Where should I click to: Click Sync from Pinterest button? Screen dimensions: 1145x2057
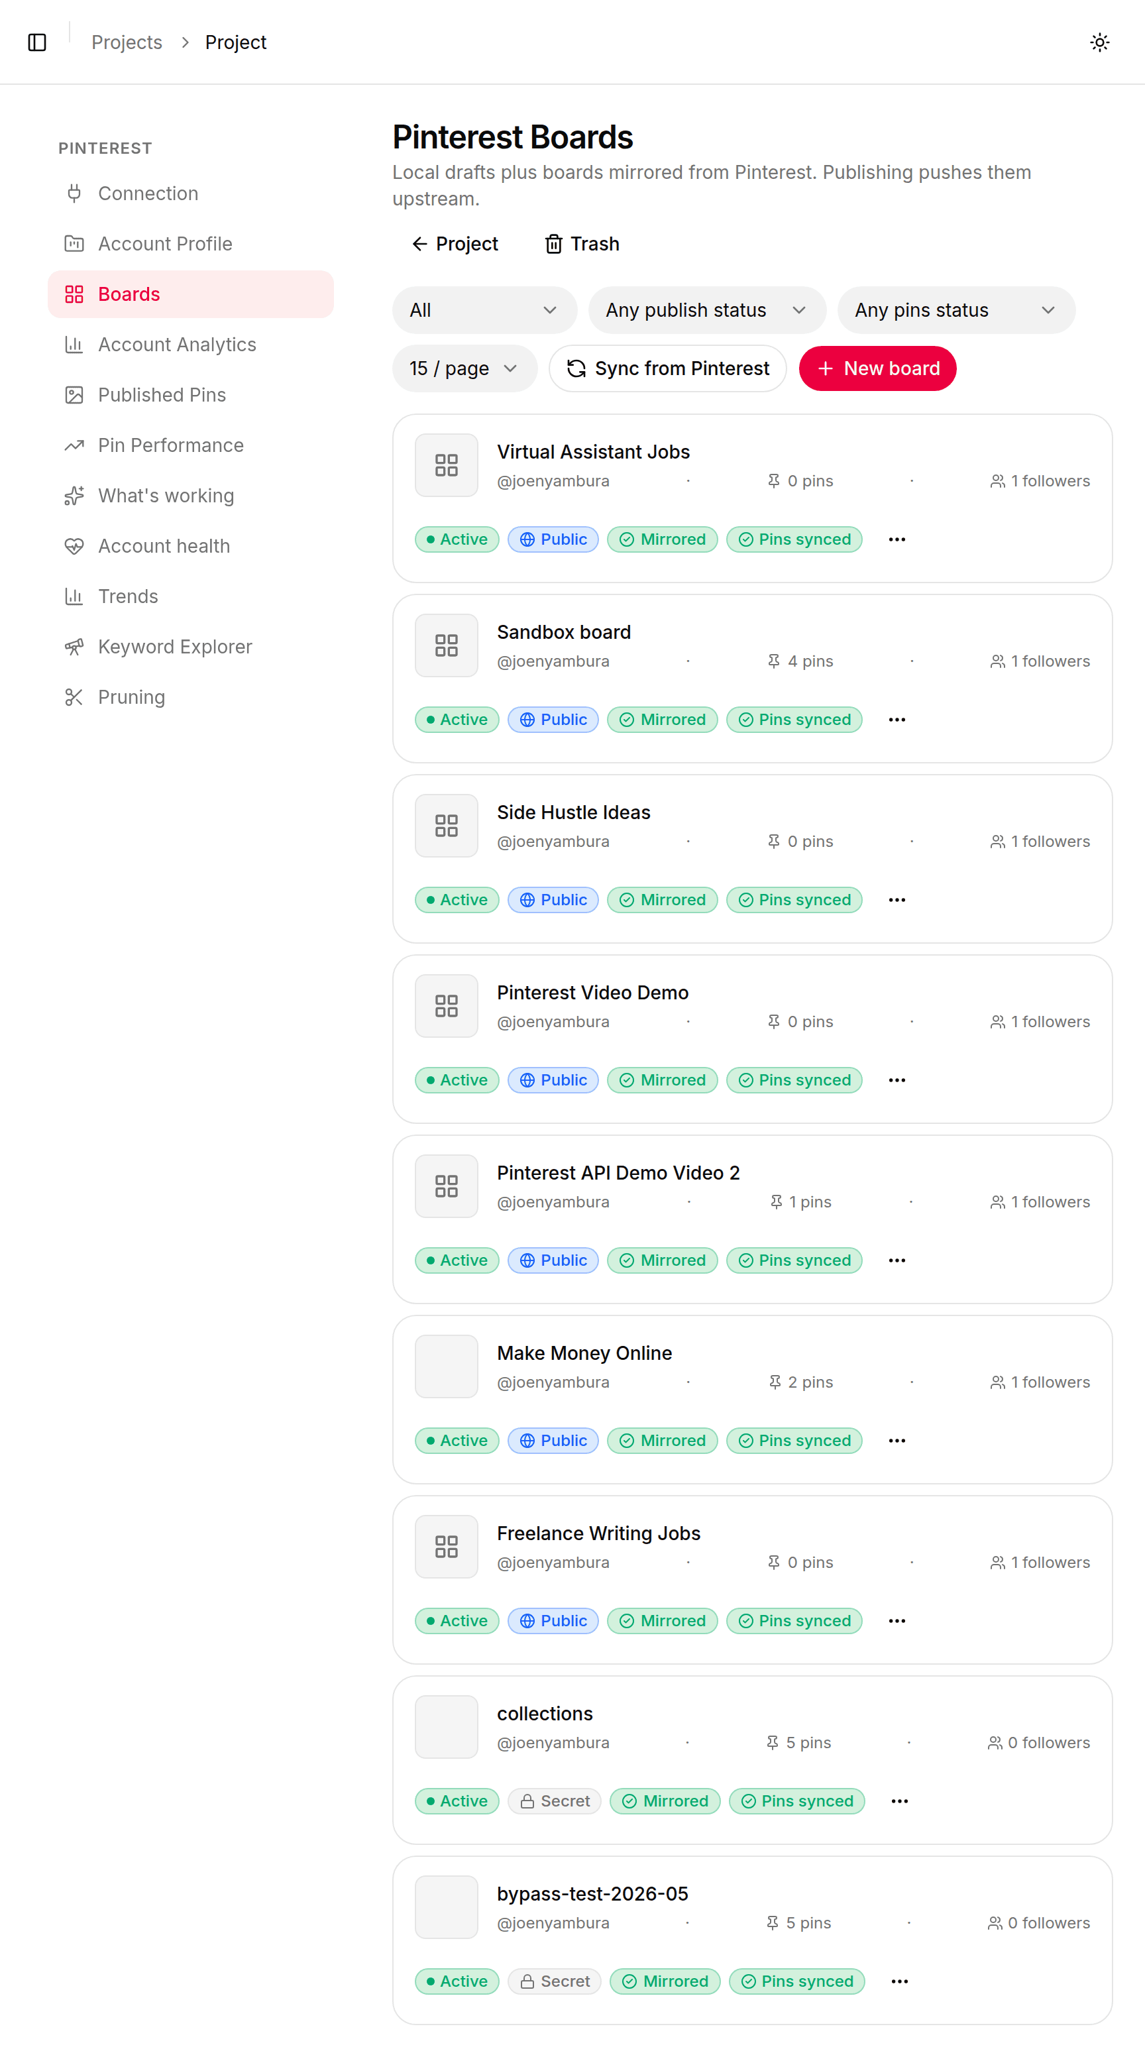point(667,368)
